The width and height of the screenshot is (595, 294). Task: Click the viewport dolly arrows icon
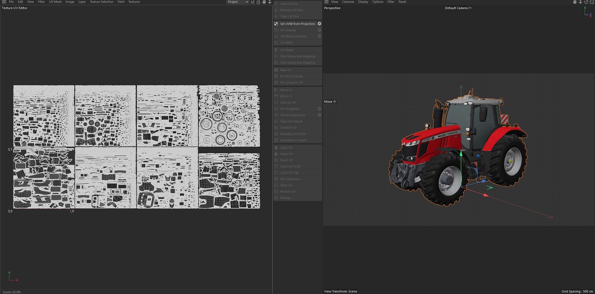tap(580, 2)
